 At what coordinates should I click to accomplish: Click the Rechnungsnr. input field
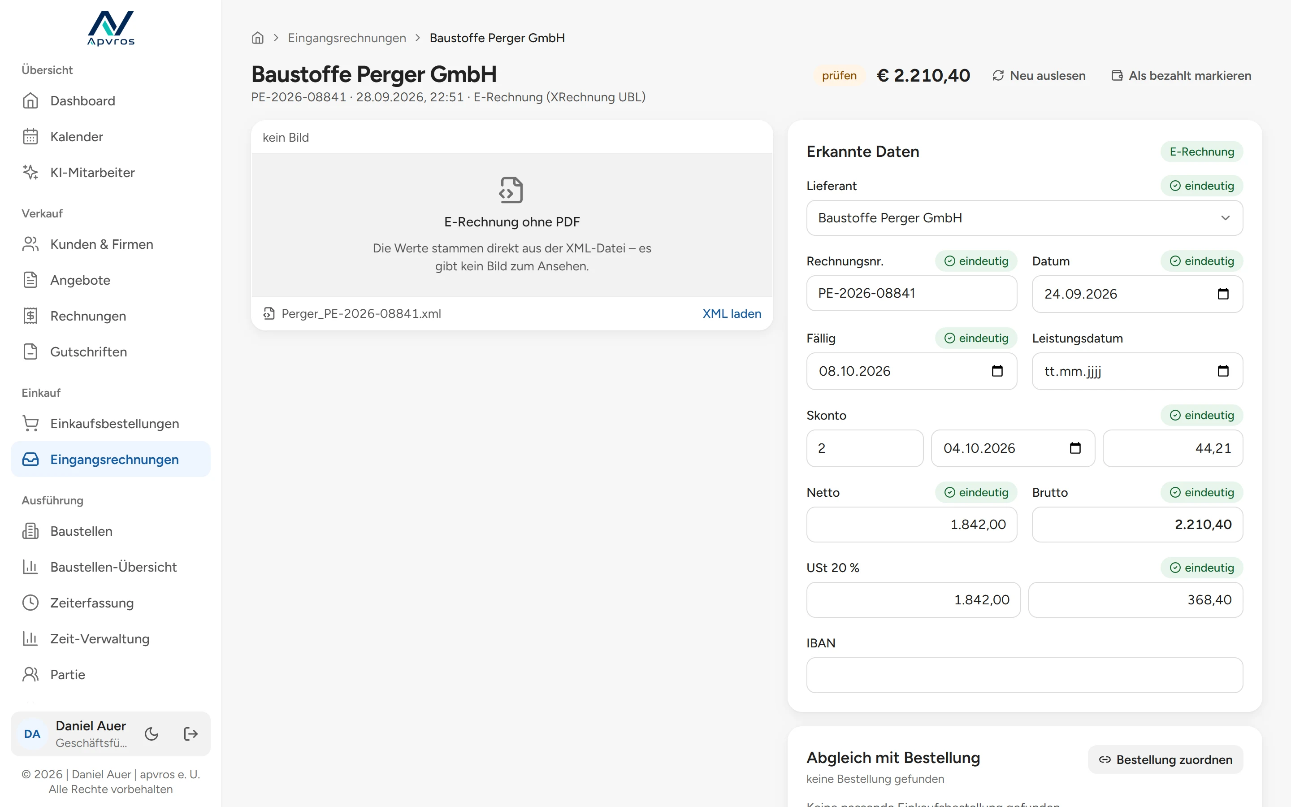click(x=912, y=293)
